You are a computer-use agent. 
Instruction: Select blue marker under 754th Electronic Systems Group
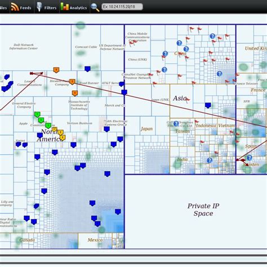(x=106, y=129)
